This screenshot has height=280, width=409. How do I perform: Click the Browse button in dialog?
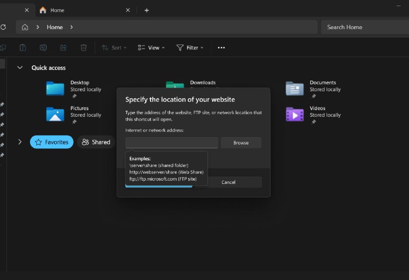pyautogui.click(x=241, y=143)
